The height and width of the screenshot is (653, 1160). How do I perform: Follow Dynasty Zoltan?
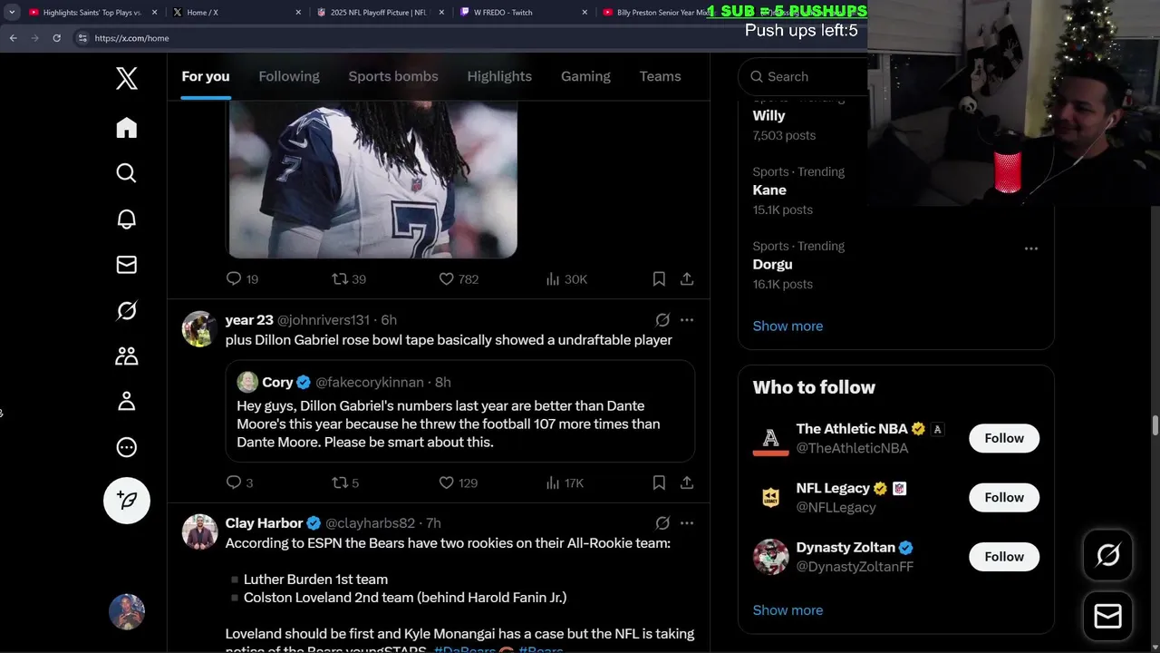click(1004, 557)
